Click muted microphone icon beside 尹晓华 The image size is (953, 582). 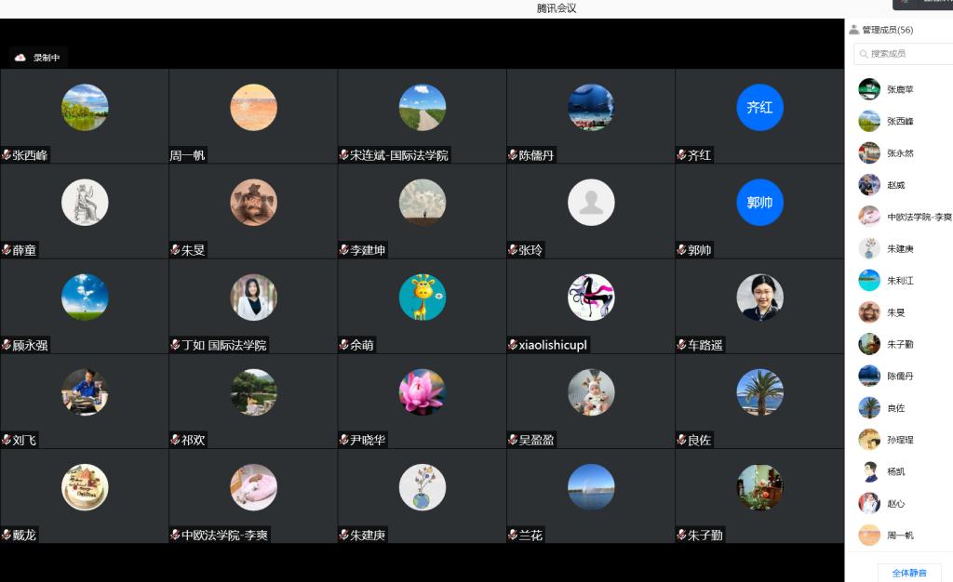pos(343,440)
